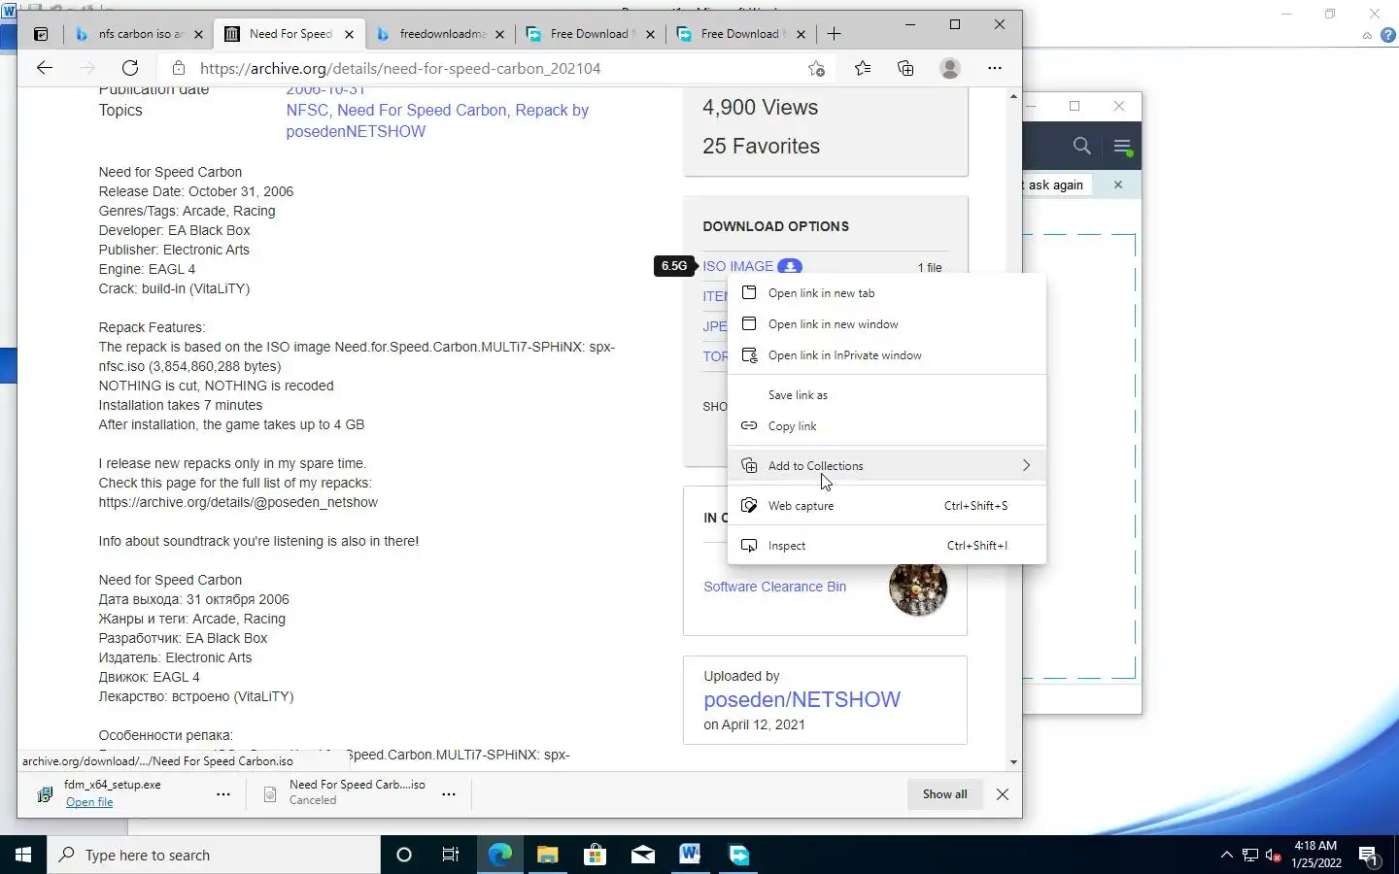Click the Software Clearance Bin thumbnail

(917, 587)
